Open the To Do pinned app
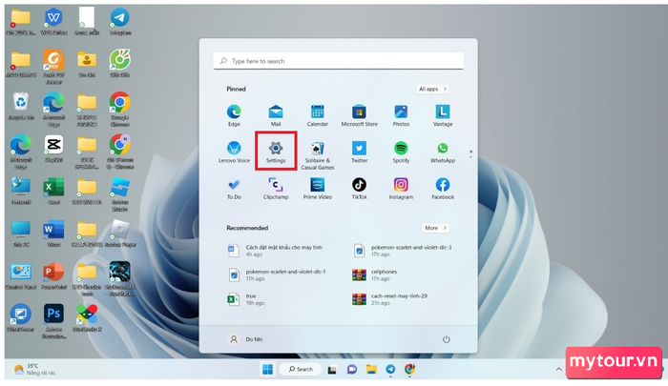 [x=234, y=189]
